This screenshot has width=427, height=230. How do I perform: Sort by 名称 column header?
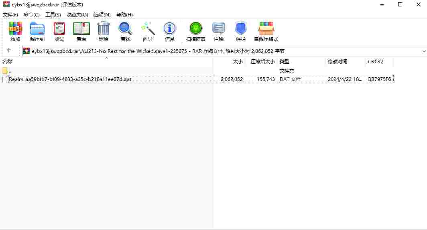7,62
